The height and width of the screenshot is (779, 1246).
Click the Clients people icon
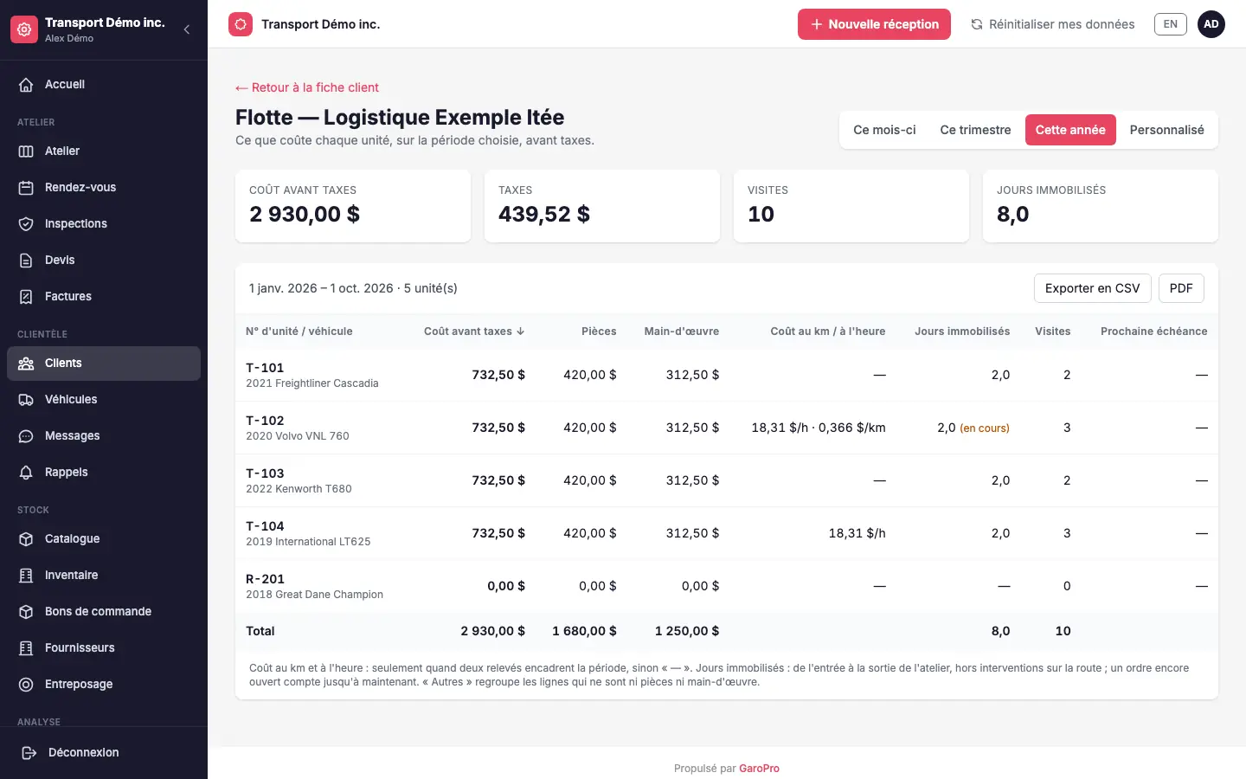point(26,364)
